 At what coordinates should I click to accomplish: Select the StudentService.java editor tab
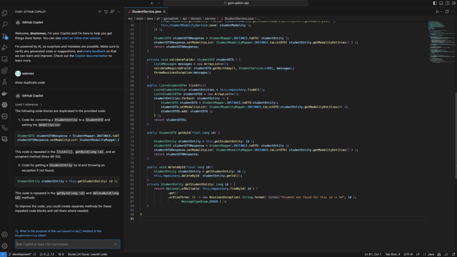(x=146, y=12)
